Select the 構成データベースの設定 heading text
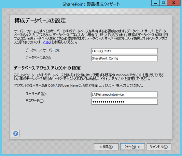This screenshot has width=182, height=156. click(40, 20)
